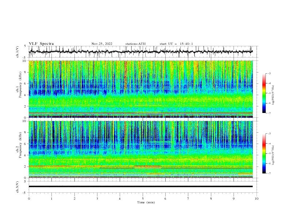Click the ch.2 spectrogram color scale bar
The height and width of the screenshot is (223, 289).
point(264,153)
